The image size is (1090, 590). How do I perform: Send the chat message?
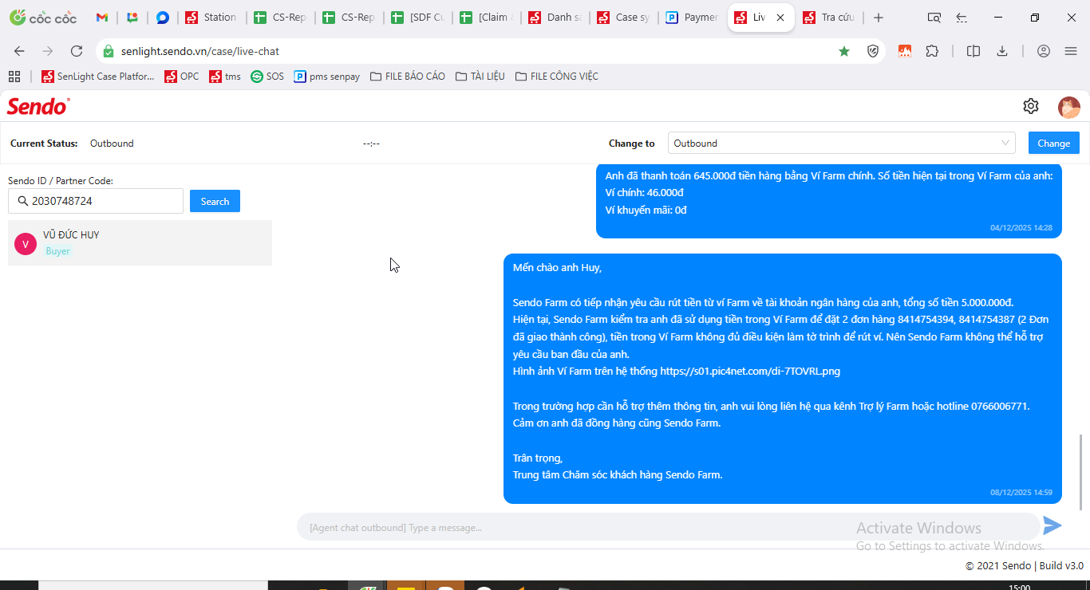click(x=1053, y=525)
